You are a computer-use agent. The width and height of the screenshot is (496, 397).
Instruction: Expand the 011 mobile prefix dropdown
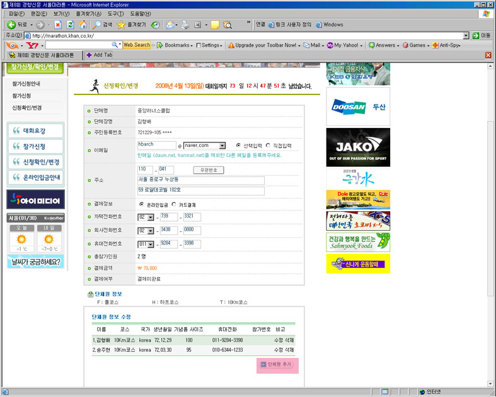click(150, 245)
